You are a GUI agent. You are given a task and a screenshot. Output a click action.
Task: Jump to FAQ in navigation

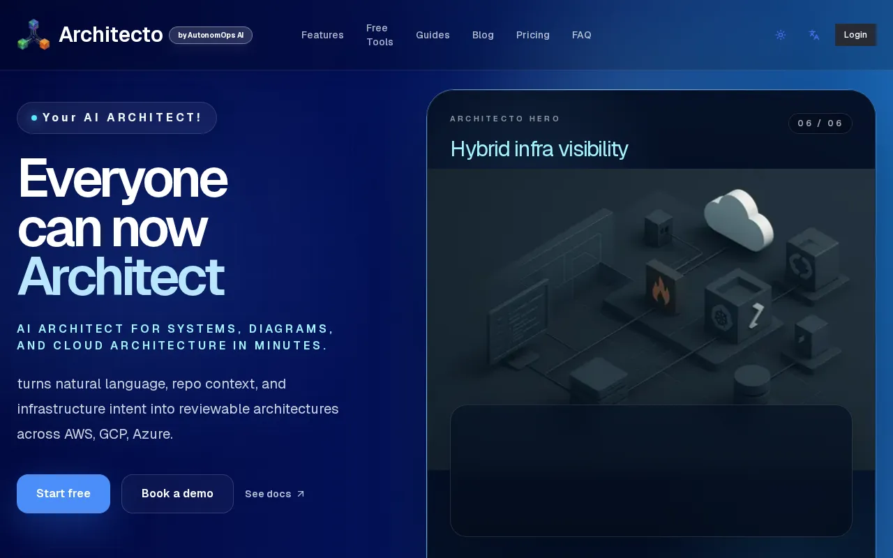pos(582,35)
